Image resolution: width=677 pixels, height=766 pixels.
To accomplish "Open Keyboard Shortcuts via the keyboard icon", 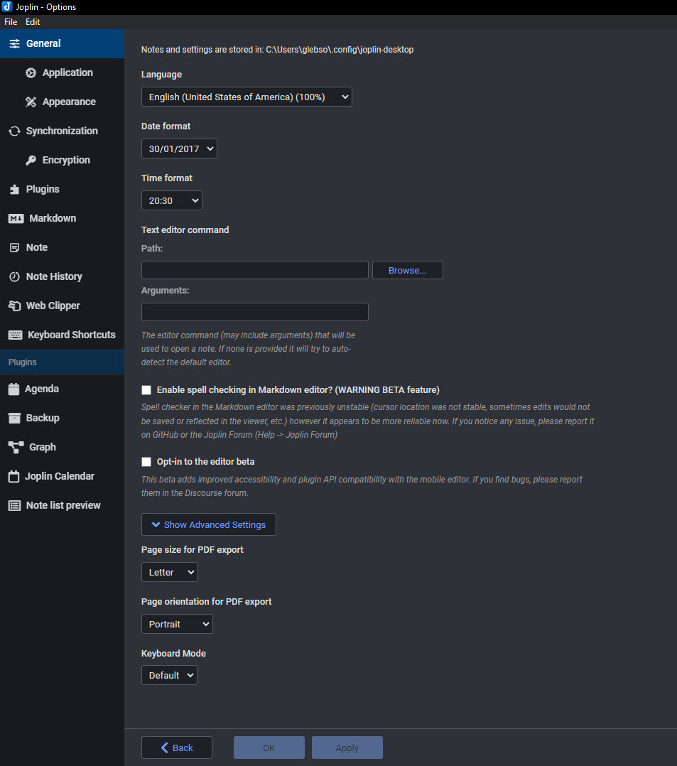I will coord(16,335).
